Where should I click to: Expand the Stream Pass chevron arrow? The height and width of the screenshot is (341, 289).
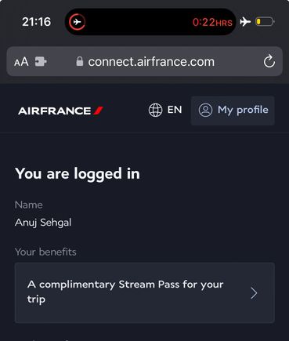(254, 293)
